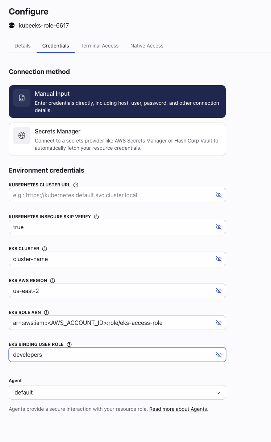The width and height of the screenshot is (271, 442).
Task: Toggle visibility of the EKS Role ARN value
Action: click(219, 323)
